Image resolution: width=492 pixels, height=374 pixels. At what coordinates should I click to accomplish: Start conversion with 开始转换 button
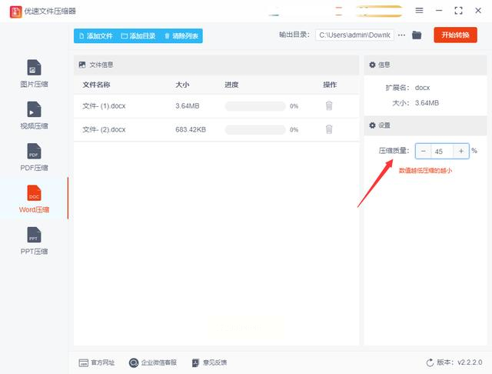(455, 35)
